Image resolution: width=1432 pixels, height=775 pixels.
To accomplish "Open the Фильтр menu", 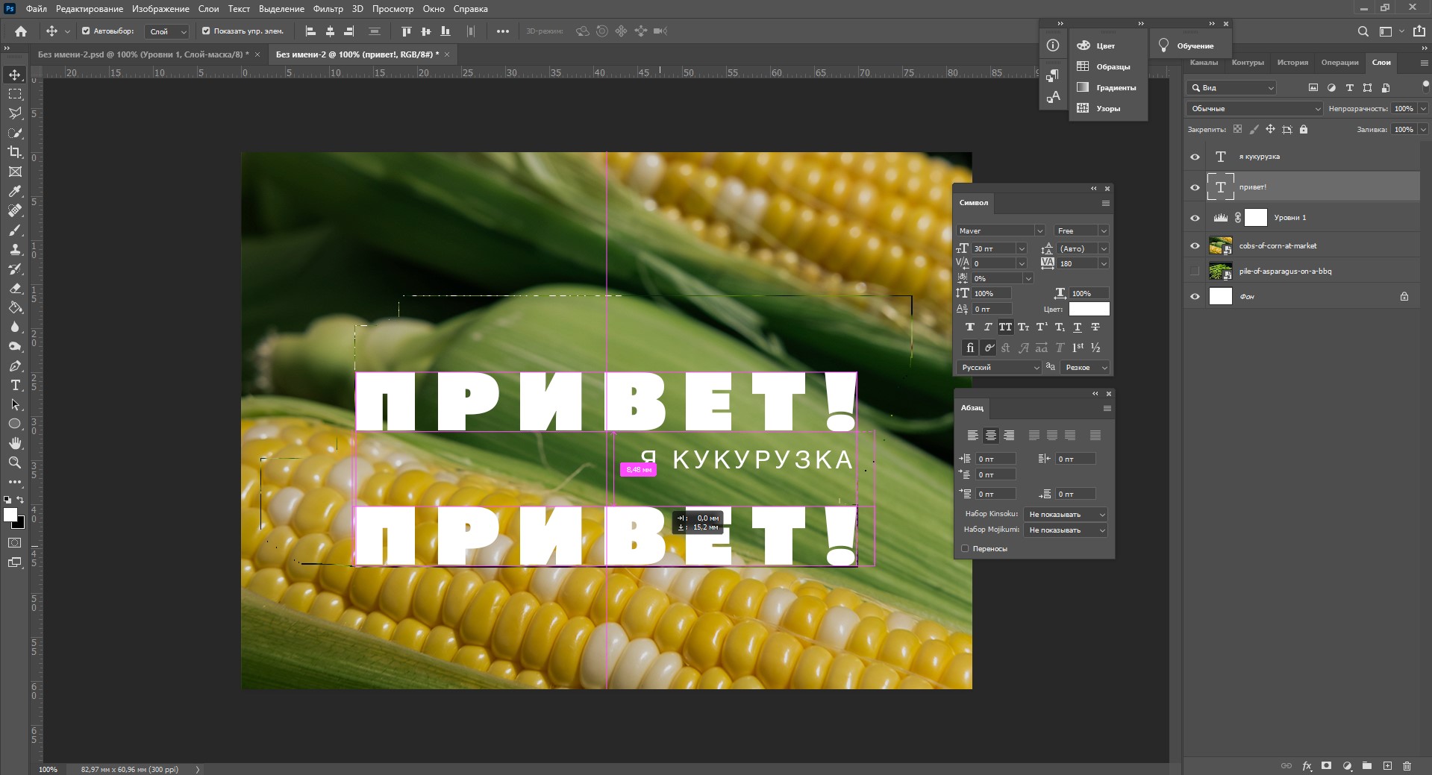I will (x=328, y=9).
